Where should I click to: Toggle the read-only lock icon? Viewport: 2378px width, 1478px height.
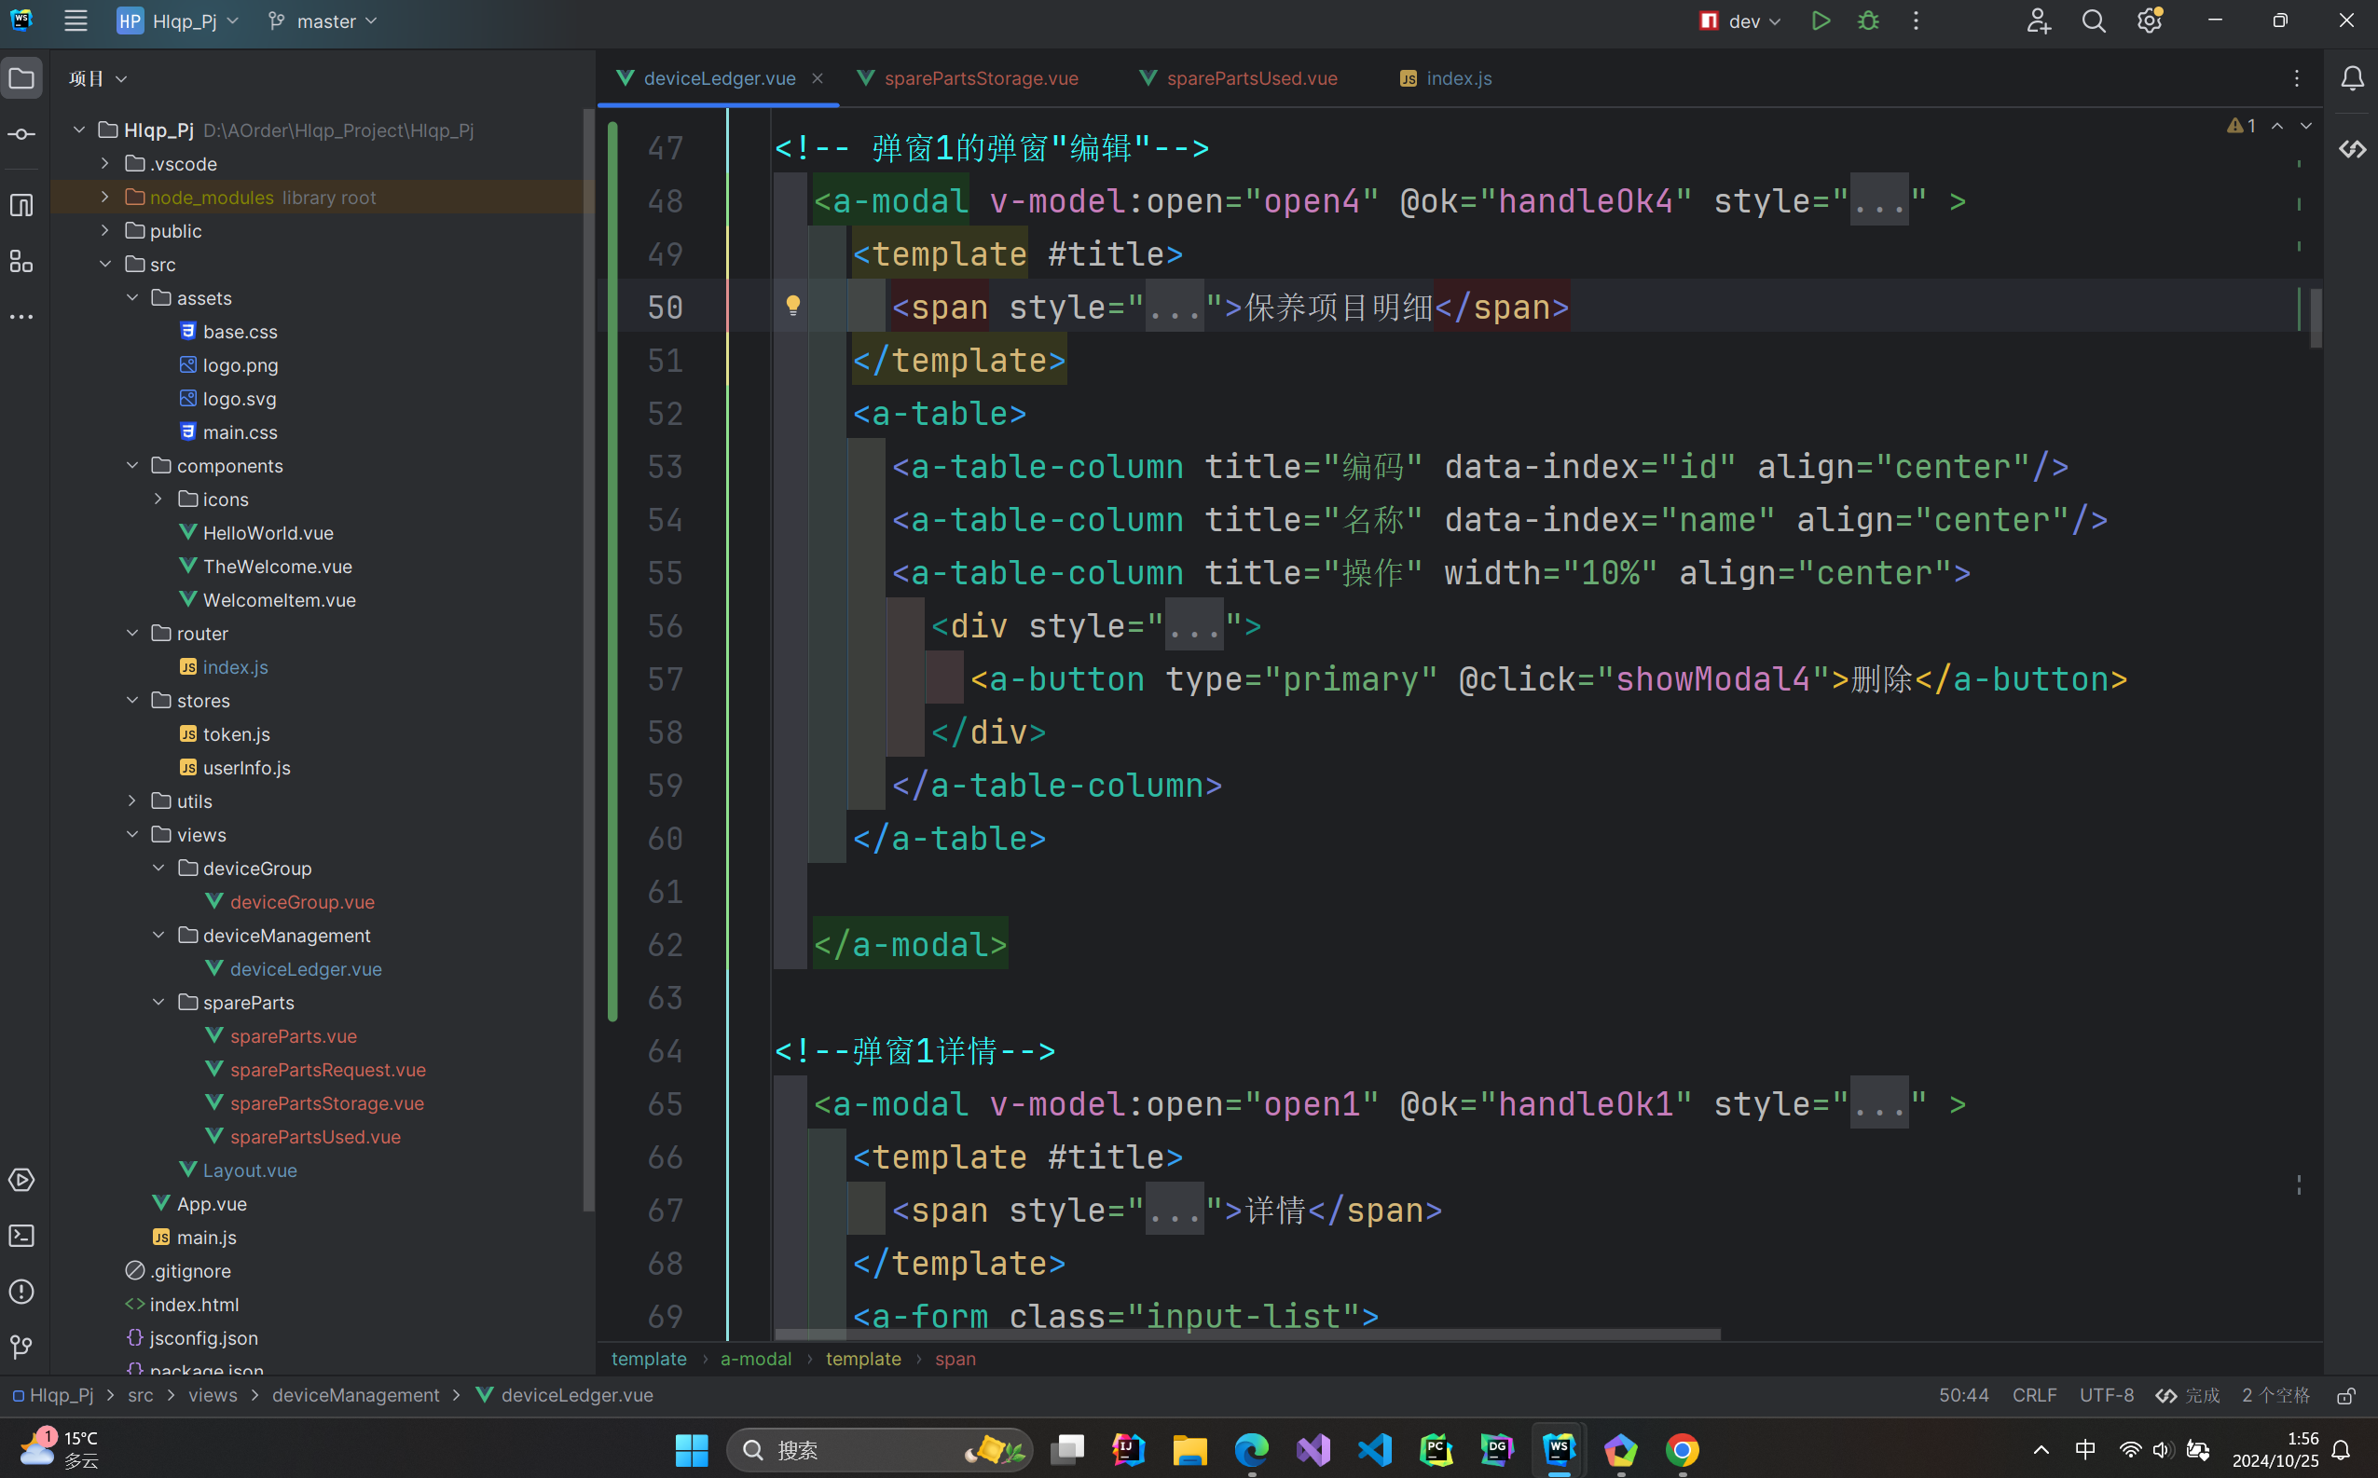point(2345,1396)
